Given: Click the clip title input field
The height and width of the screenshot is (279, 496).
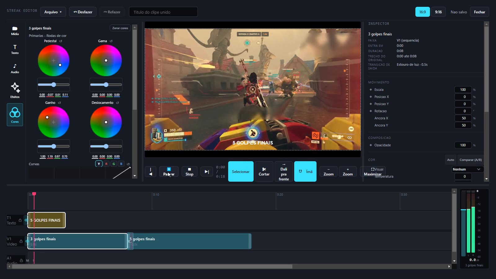Looking at the screenshot, I should (x=163, y=12).
